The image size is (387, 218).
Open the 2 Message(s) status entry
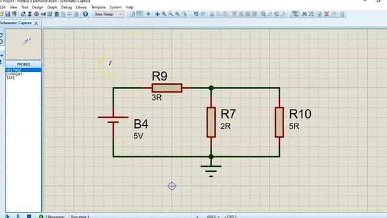tap(52, 217)
